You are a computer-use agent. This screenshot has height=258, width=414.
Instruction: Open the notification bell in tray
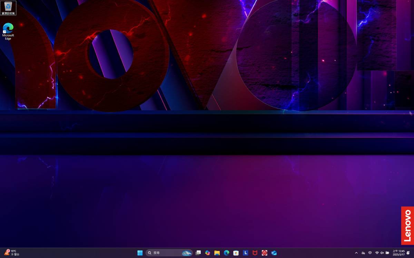(408, 253)
